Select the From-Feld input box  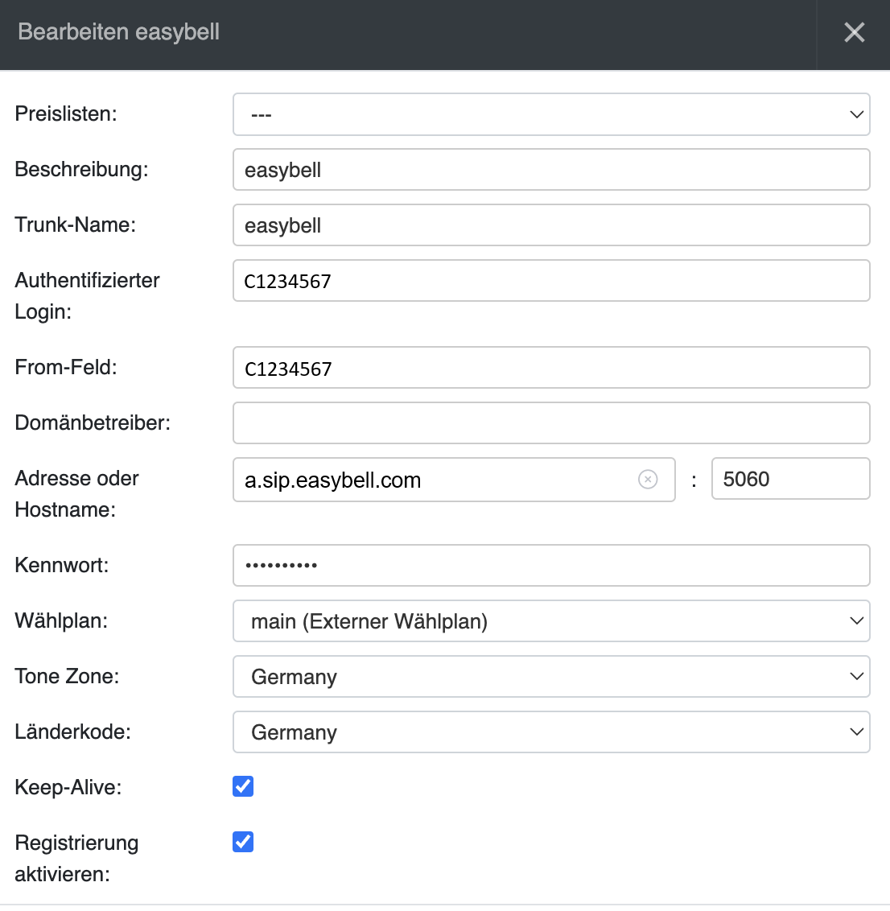pyautogui.click(x=551, y=368)
